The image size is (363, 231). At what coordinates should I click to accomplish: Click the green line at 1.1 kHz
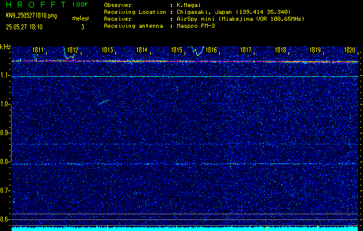point(185,76)
